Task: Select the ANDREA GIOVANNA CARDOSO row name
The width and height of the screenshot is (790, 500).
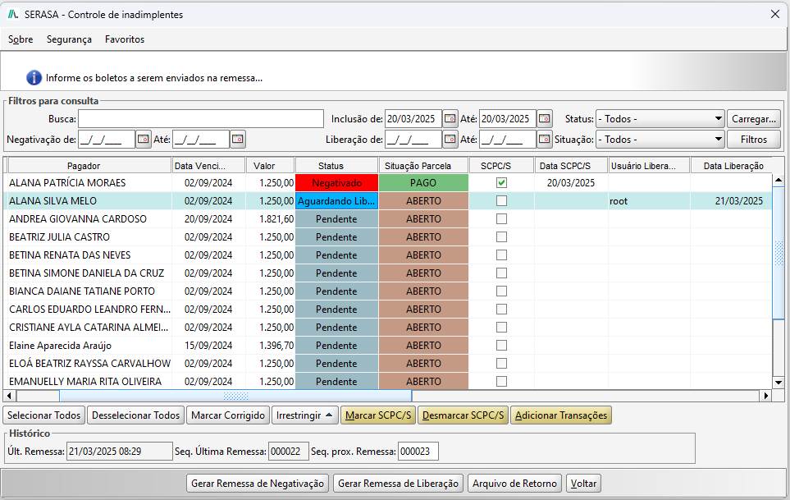Action: (x=78, y=219)
